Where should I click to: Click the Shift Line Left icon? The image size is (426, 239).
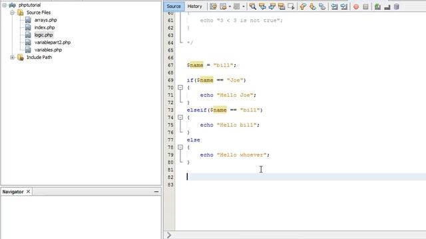(334, 7)
